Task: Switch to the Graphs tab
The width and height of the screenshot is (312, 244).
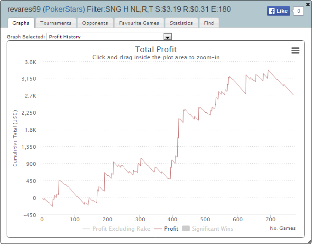Action: click(21, 23)
